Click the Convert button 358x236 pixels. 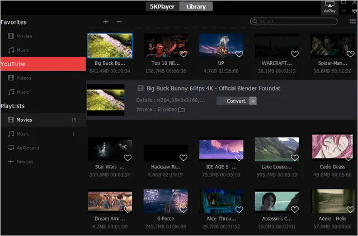tap(233, 101)
